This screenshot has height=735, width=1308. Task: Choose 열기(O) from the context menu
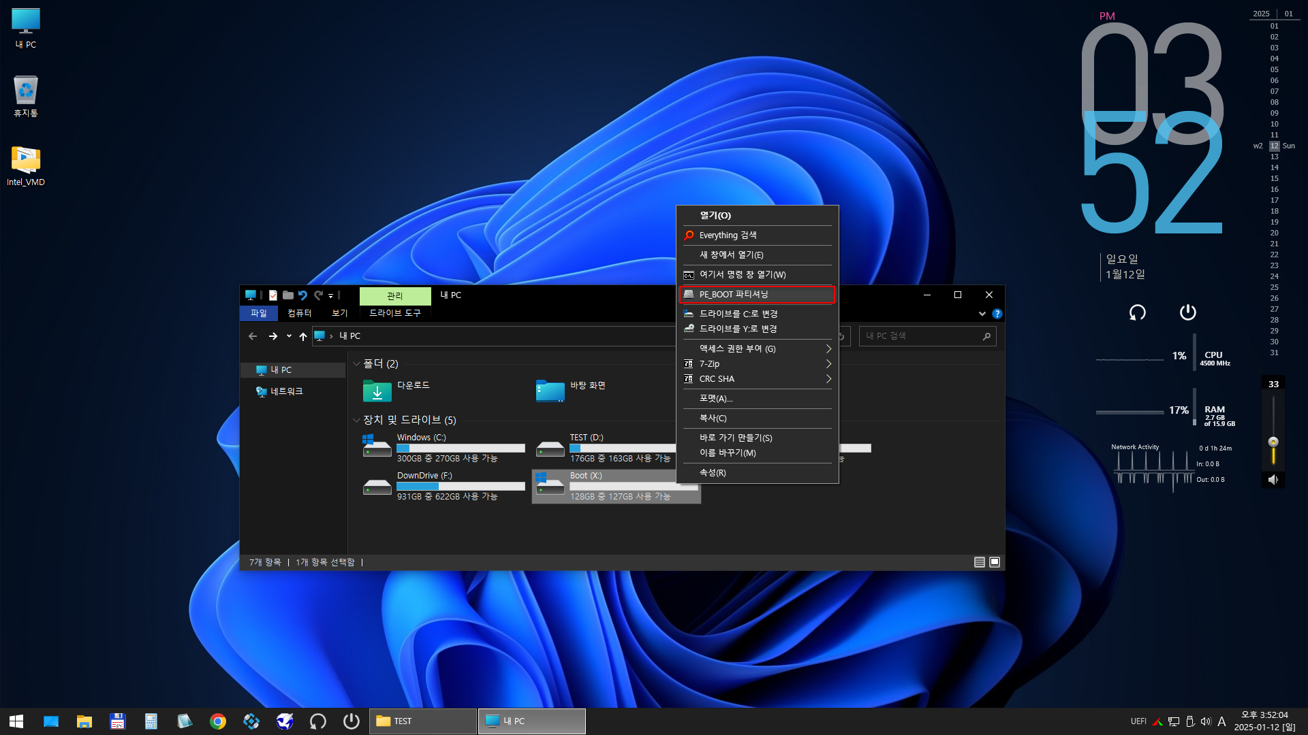click(x=757, y=216)
